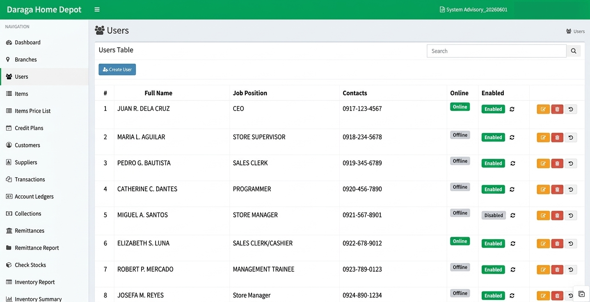Open the Customers section
The height and width of the screenshot is (302, 590).
(x=44, y=145)
